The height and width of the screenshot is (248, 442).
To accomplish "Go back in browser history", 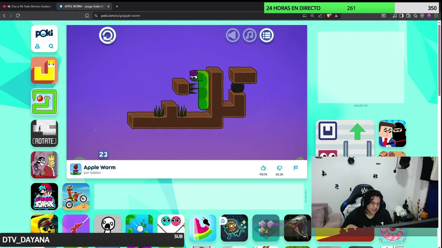I will [4, 15].
